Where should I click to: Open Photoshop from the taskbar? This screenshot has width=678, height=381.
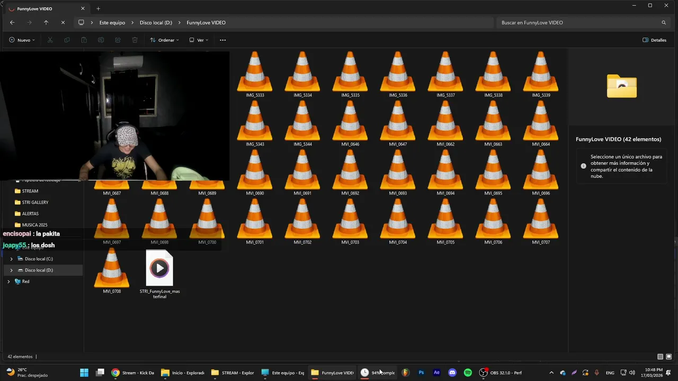(x=421, y=373)
